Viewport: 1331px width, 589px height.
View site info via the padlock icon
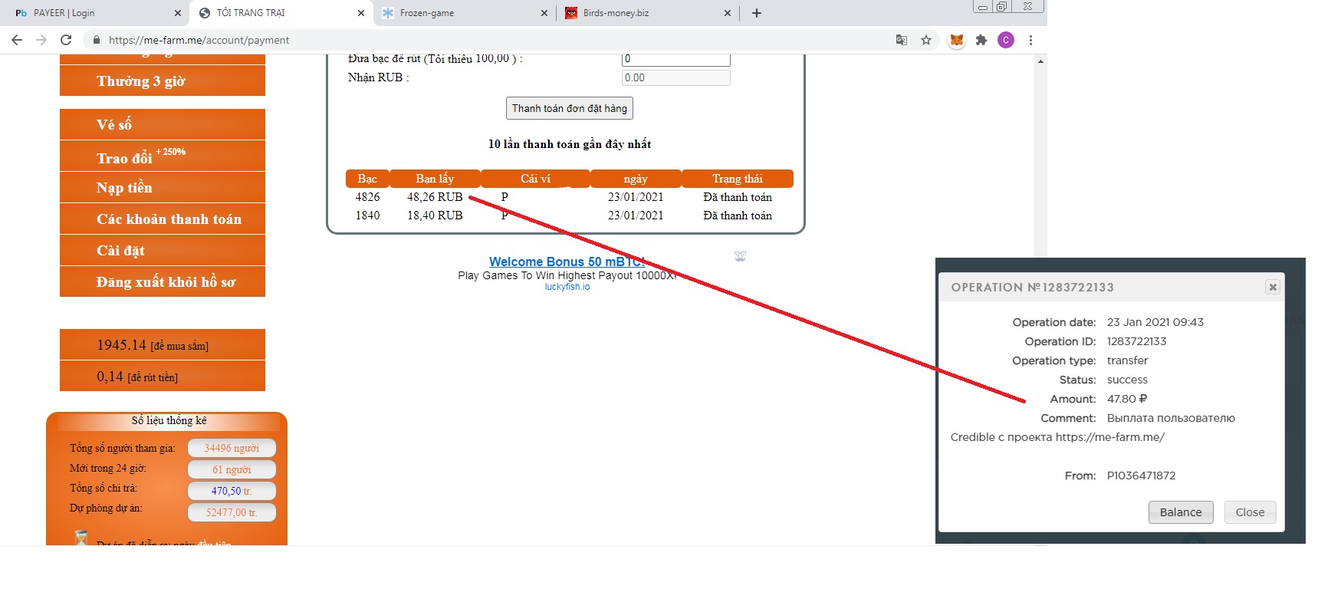tap(96, 40)
